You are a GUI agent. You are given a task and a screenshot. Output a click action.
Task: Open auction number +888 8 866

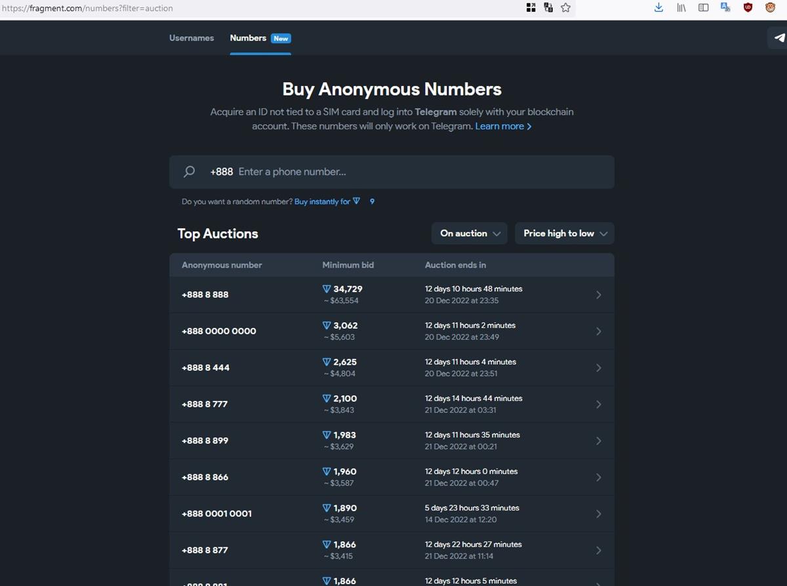pos(205,477)
